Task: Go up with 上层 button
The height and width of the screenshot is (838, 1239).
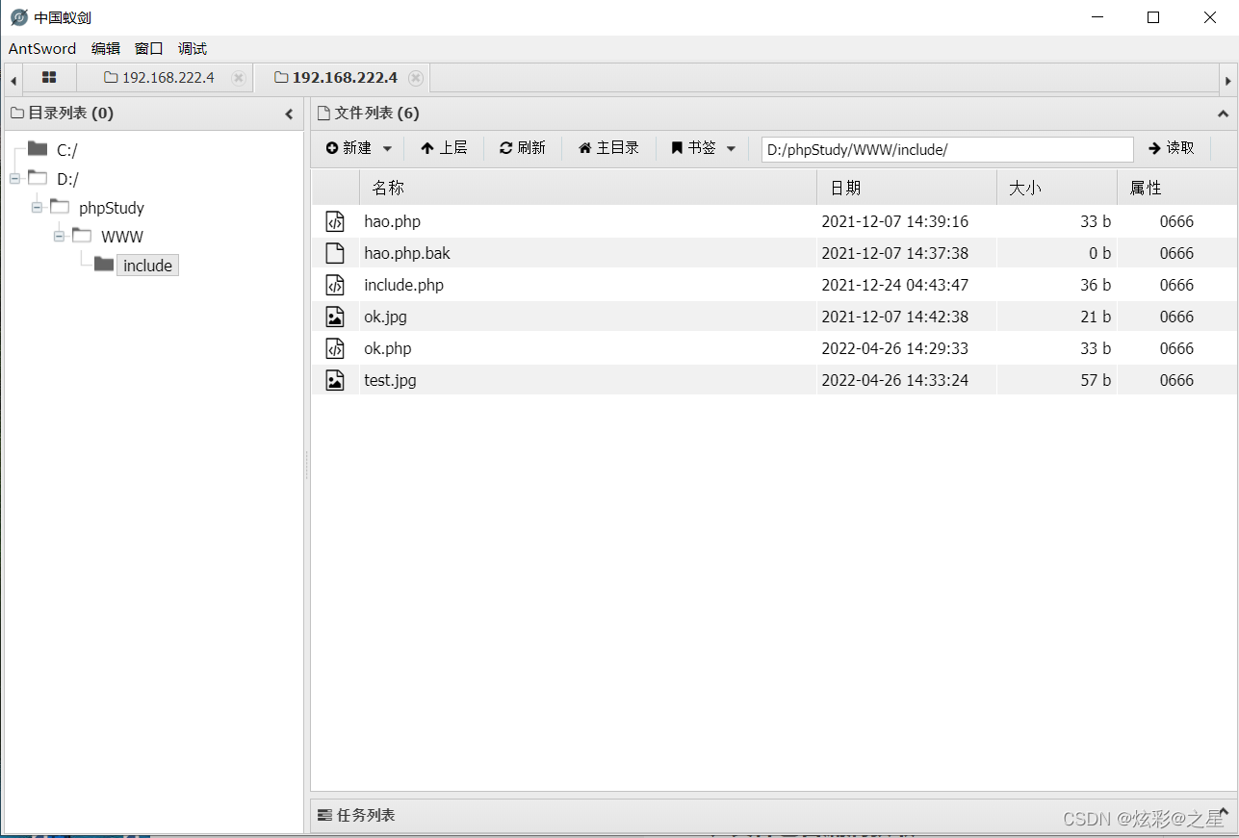Action: click(x=444, y=148)
